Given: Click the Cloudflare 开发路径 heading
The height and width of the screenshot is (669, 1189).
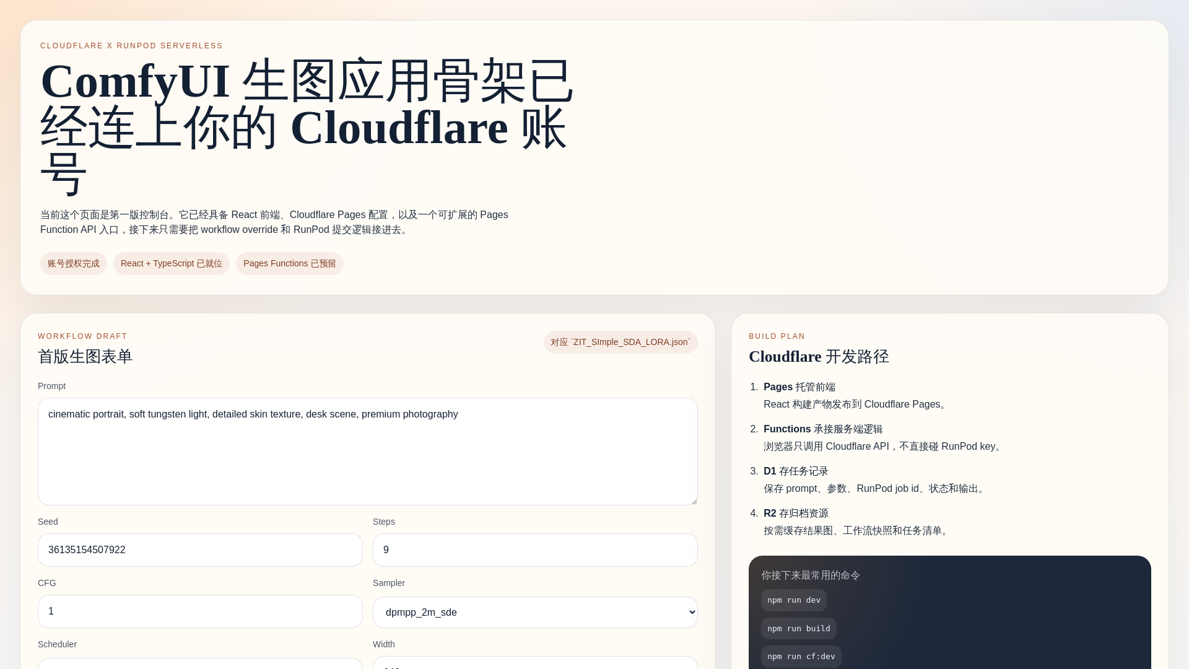Looking at the screenshot, I should tap(819, 356).
